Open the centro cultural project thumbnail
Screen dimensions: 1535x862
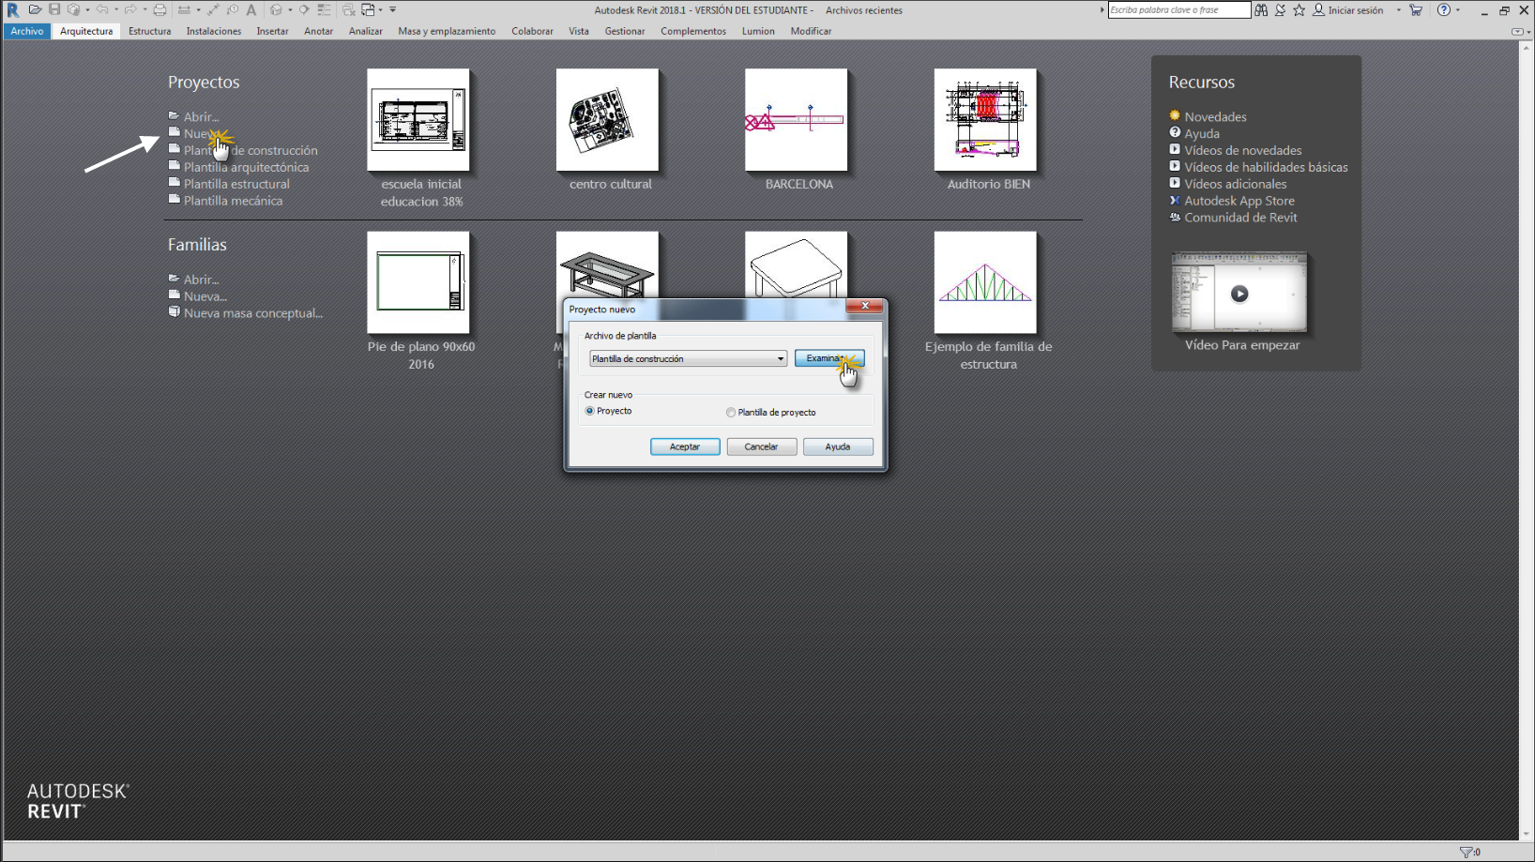(607, 120)
